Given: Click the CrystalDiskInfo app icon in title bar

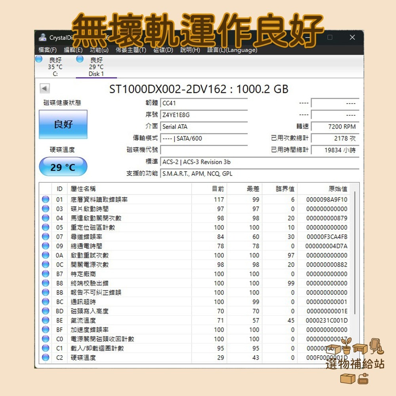Looking at the screenshot, I should click(x=42, y=37).
